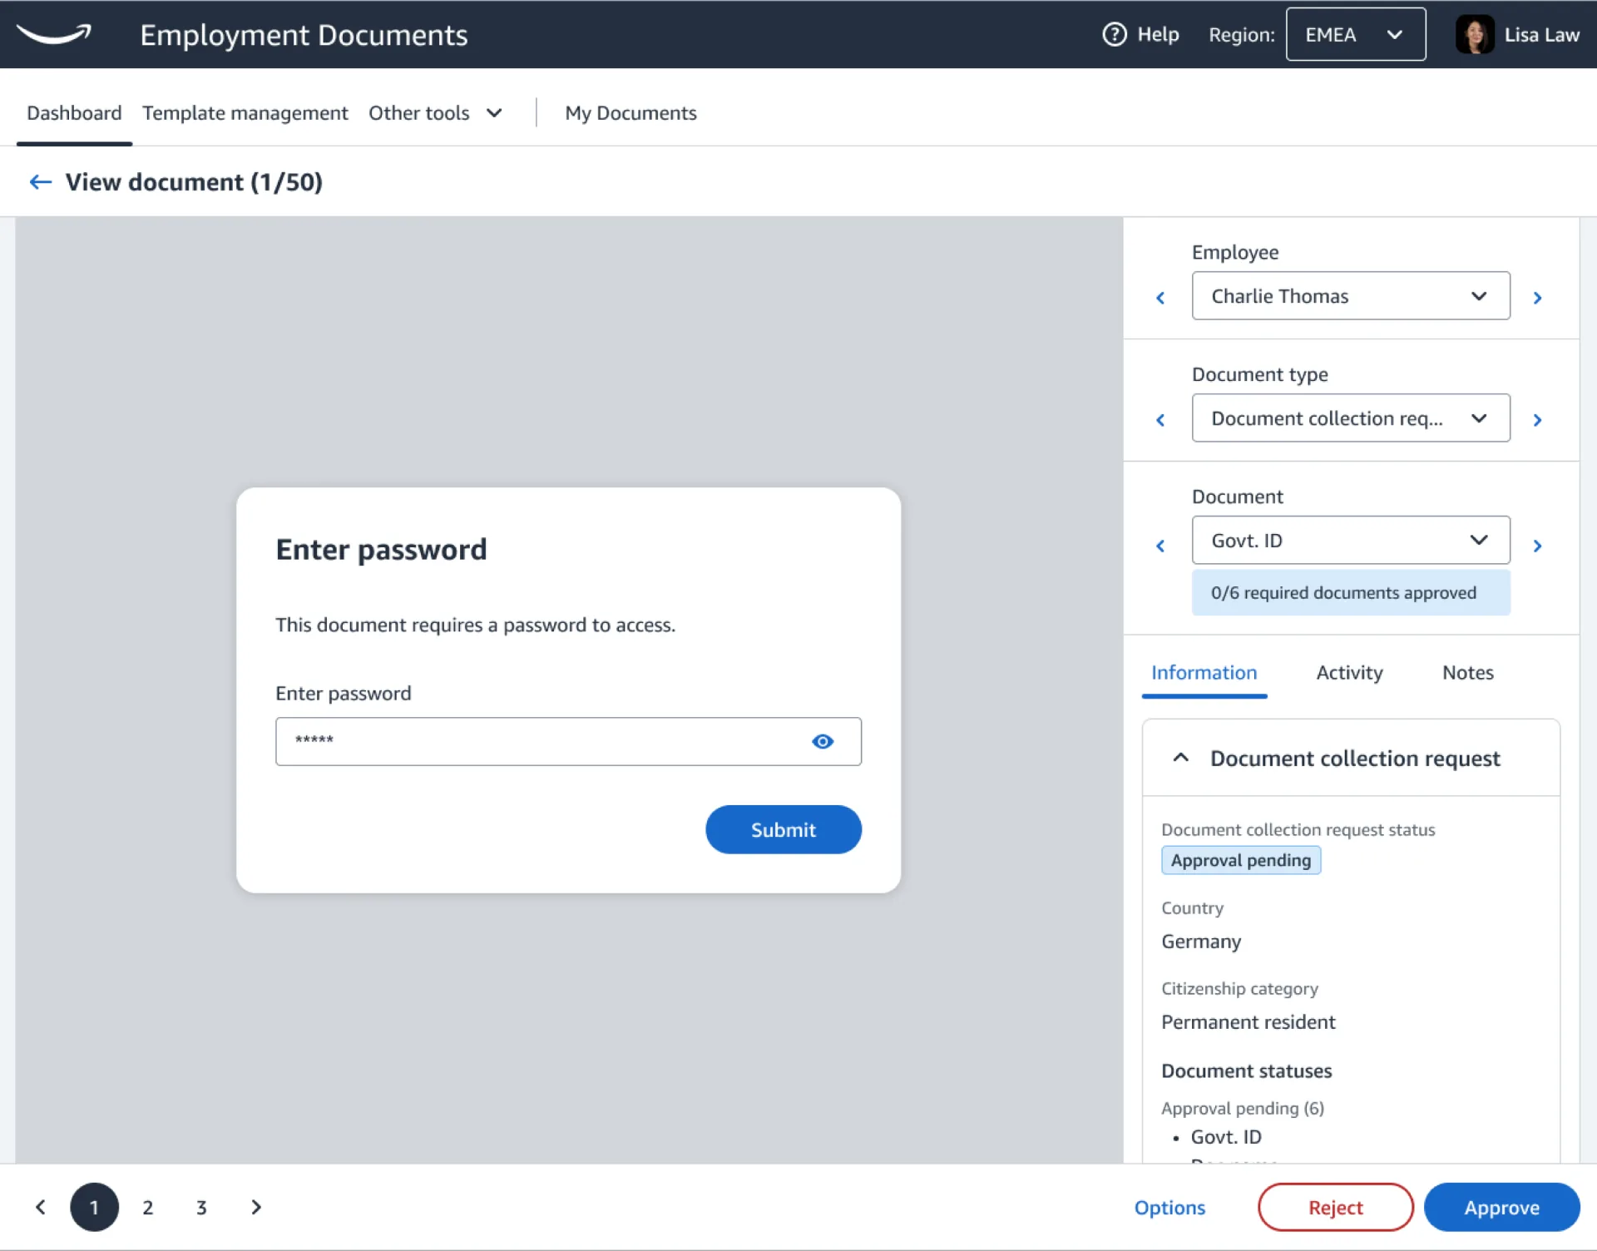This screenshot has height=1251, width=1597.
Task: Go to next employee arrow
Action: point(1537,297)
